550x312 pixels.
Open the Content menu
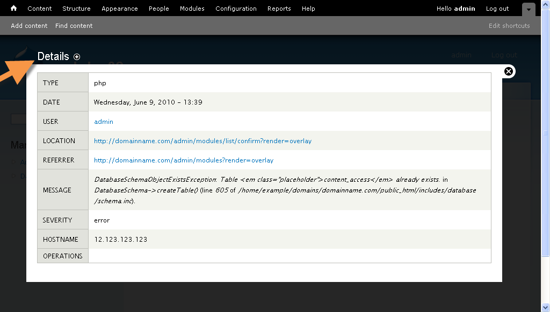[40, 9]
